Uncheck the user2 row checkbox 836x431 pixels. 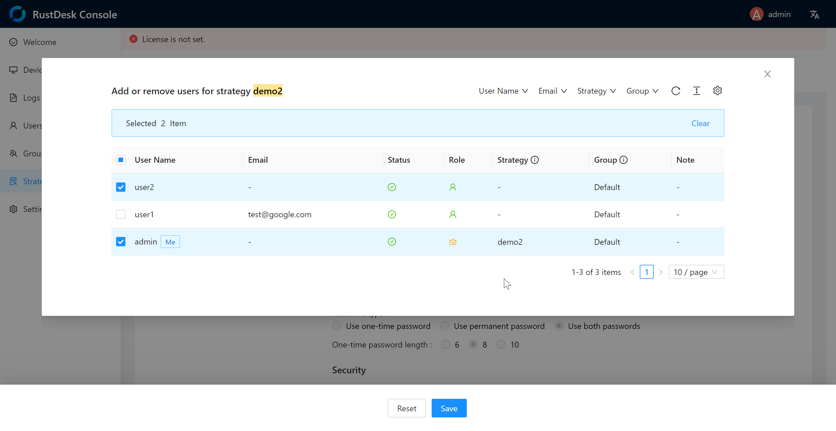[x=121, y=187]
